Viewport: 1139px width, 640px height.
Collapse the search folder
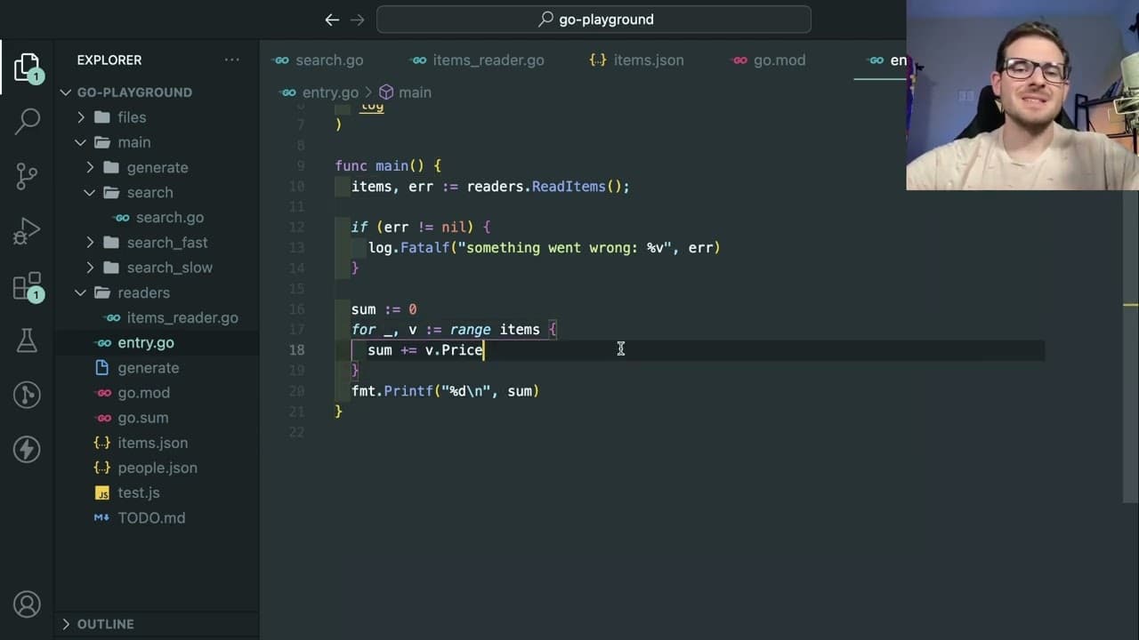[x=90, y=192]
